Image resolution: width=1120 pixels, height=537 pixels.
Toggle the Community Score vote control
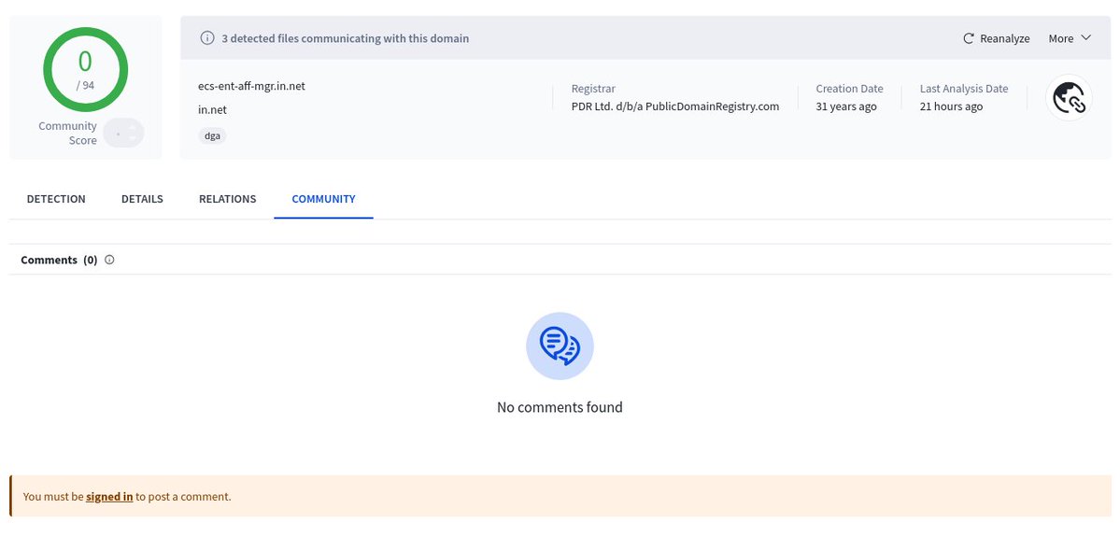[123, 133]
